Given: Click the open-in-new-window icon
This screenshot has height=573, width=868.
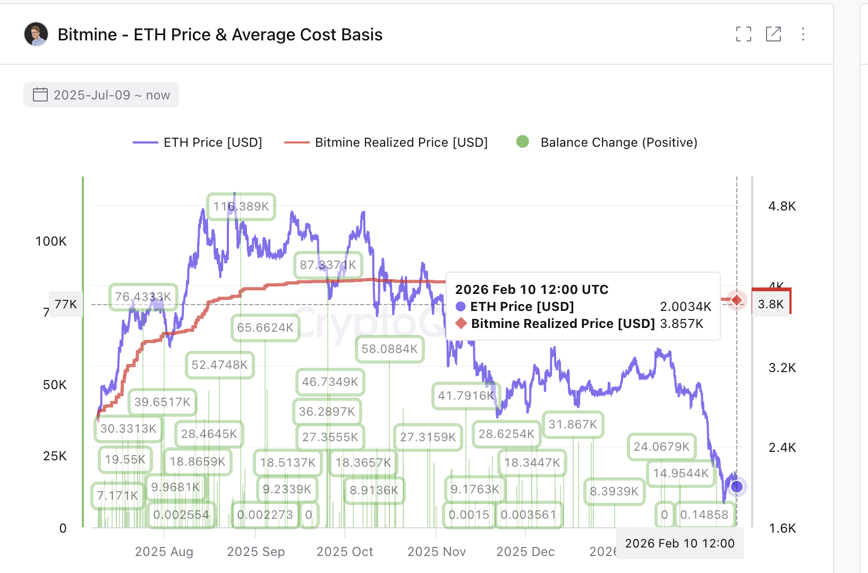Looking at the screenshot, I should (773, 34).
